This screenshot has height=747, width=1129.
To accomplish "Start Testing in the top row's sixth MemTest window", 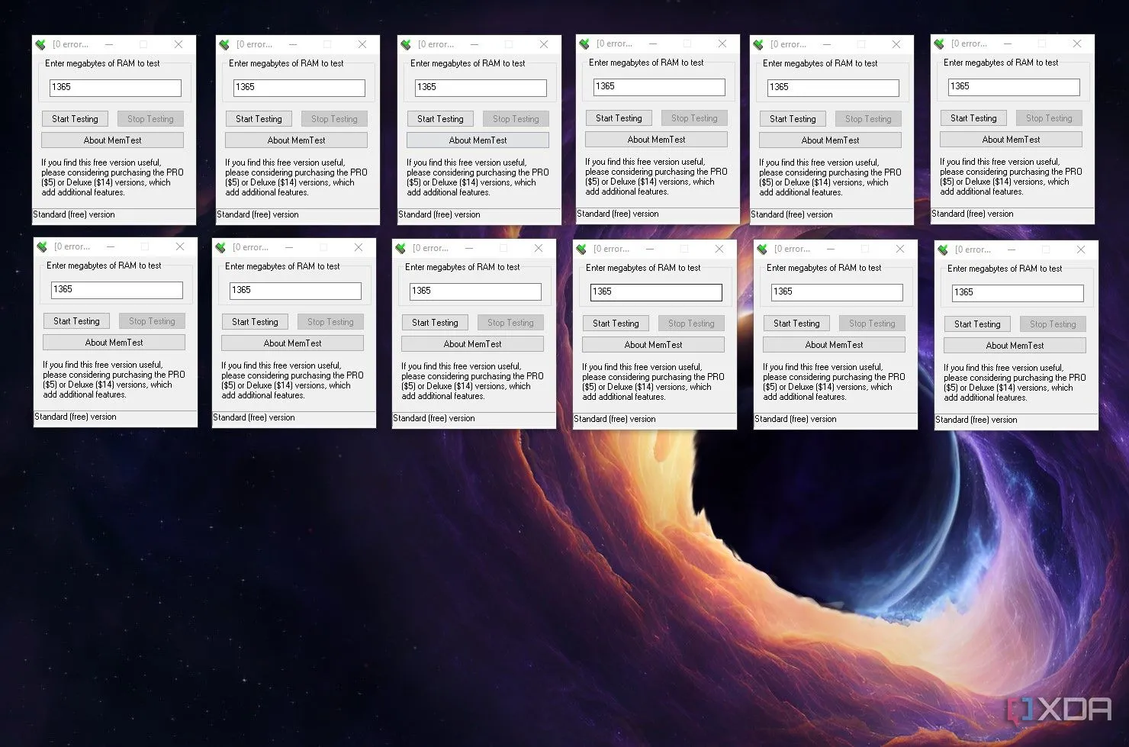I will pyautogui.click(x=973, y=118).
